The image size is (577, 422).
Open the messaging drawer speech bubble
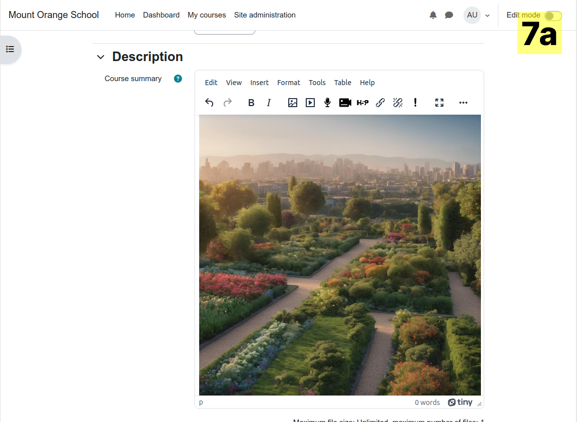click(449, 15)
